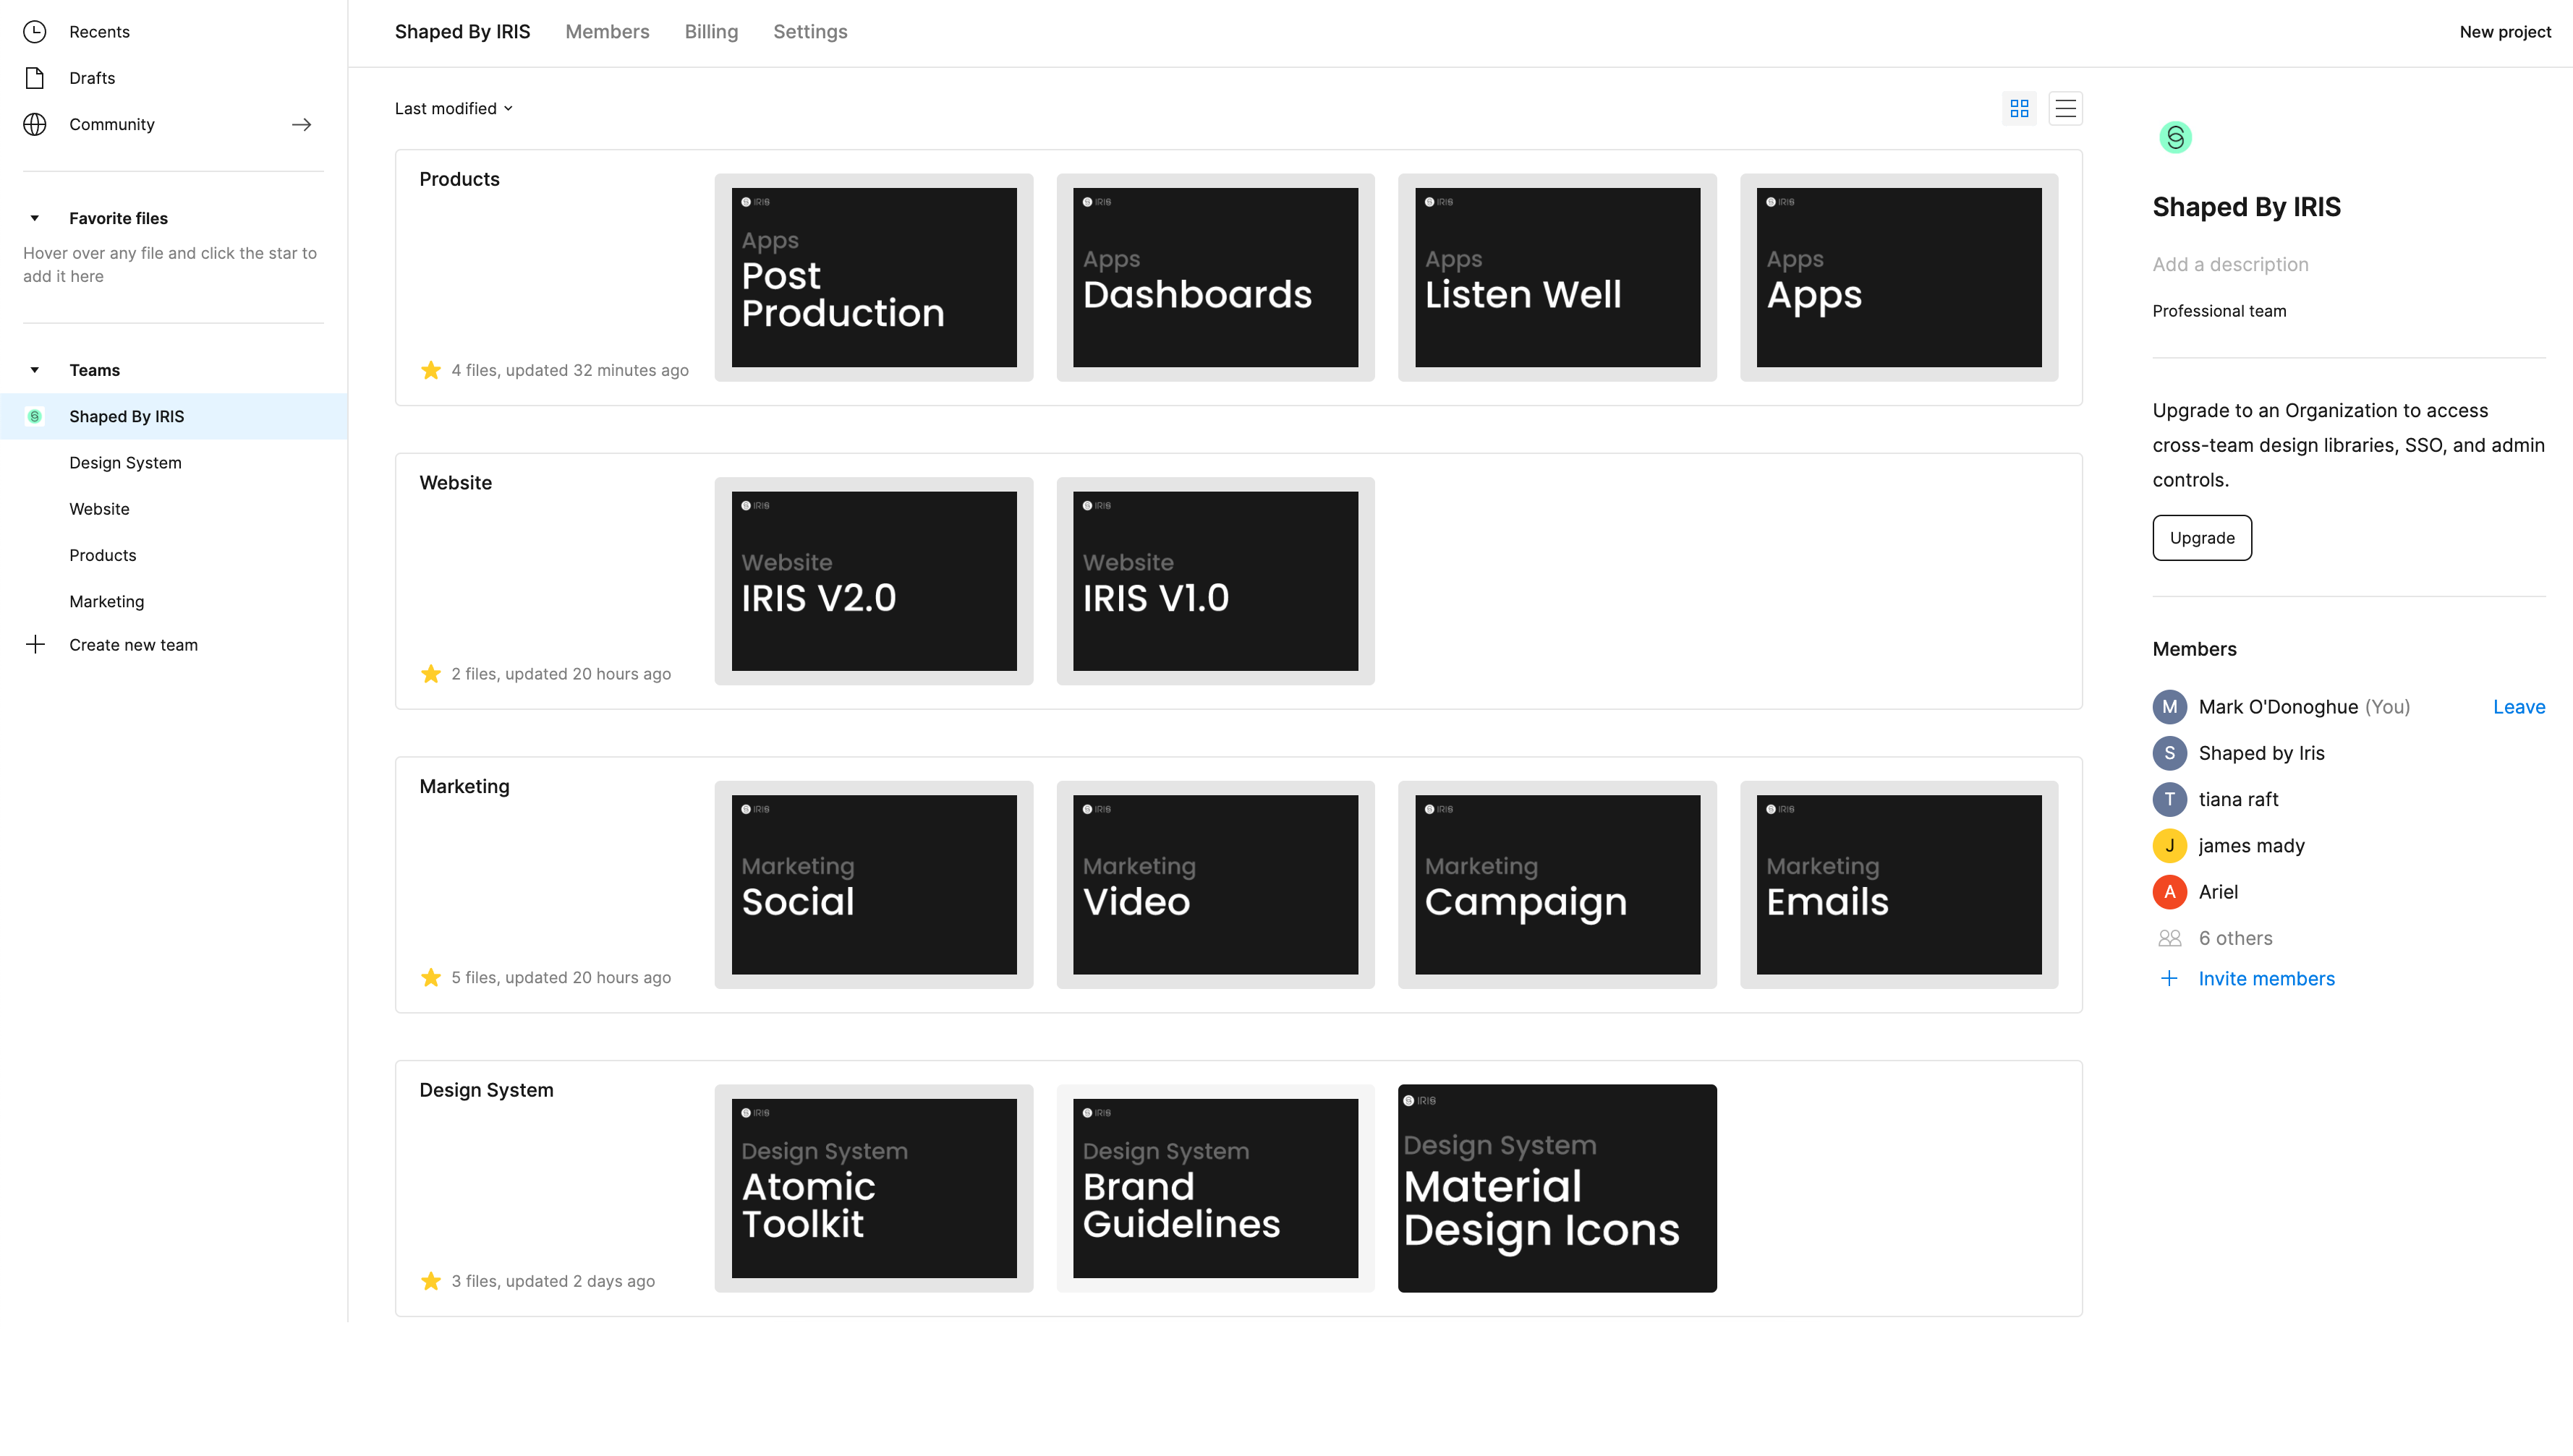2573x1456 pixels.
Task: Click the plus icon for Create new team
Action: click(35, 644)
